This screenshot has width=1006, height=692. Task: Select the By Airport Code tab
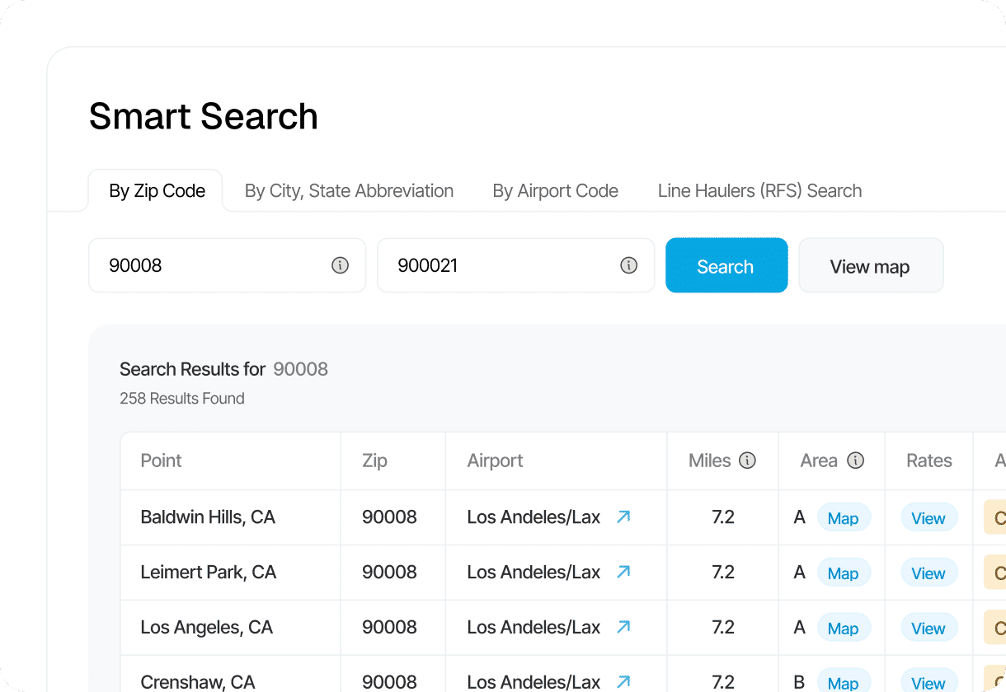(555, 191)
